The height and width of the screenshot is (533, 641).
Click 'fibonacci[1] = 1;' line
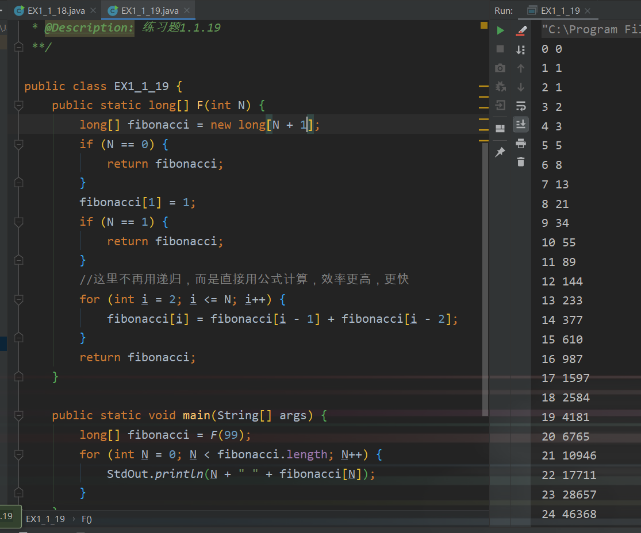(137, 203)
